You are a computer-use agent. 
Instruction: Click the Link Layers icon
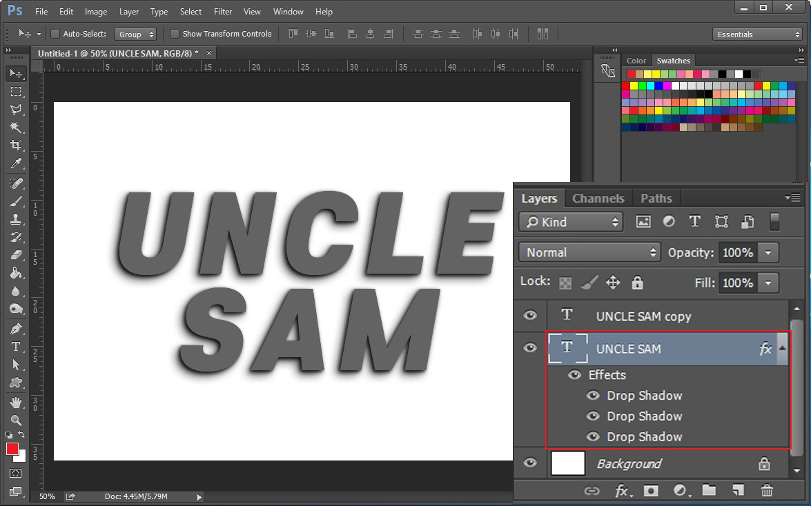[x=592, y=490]
